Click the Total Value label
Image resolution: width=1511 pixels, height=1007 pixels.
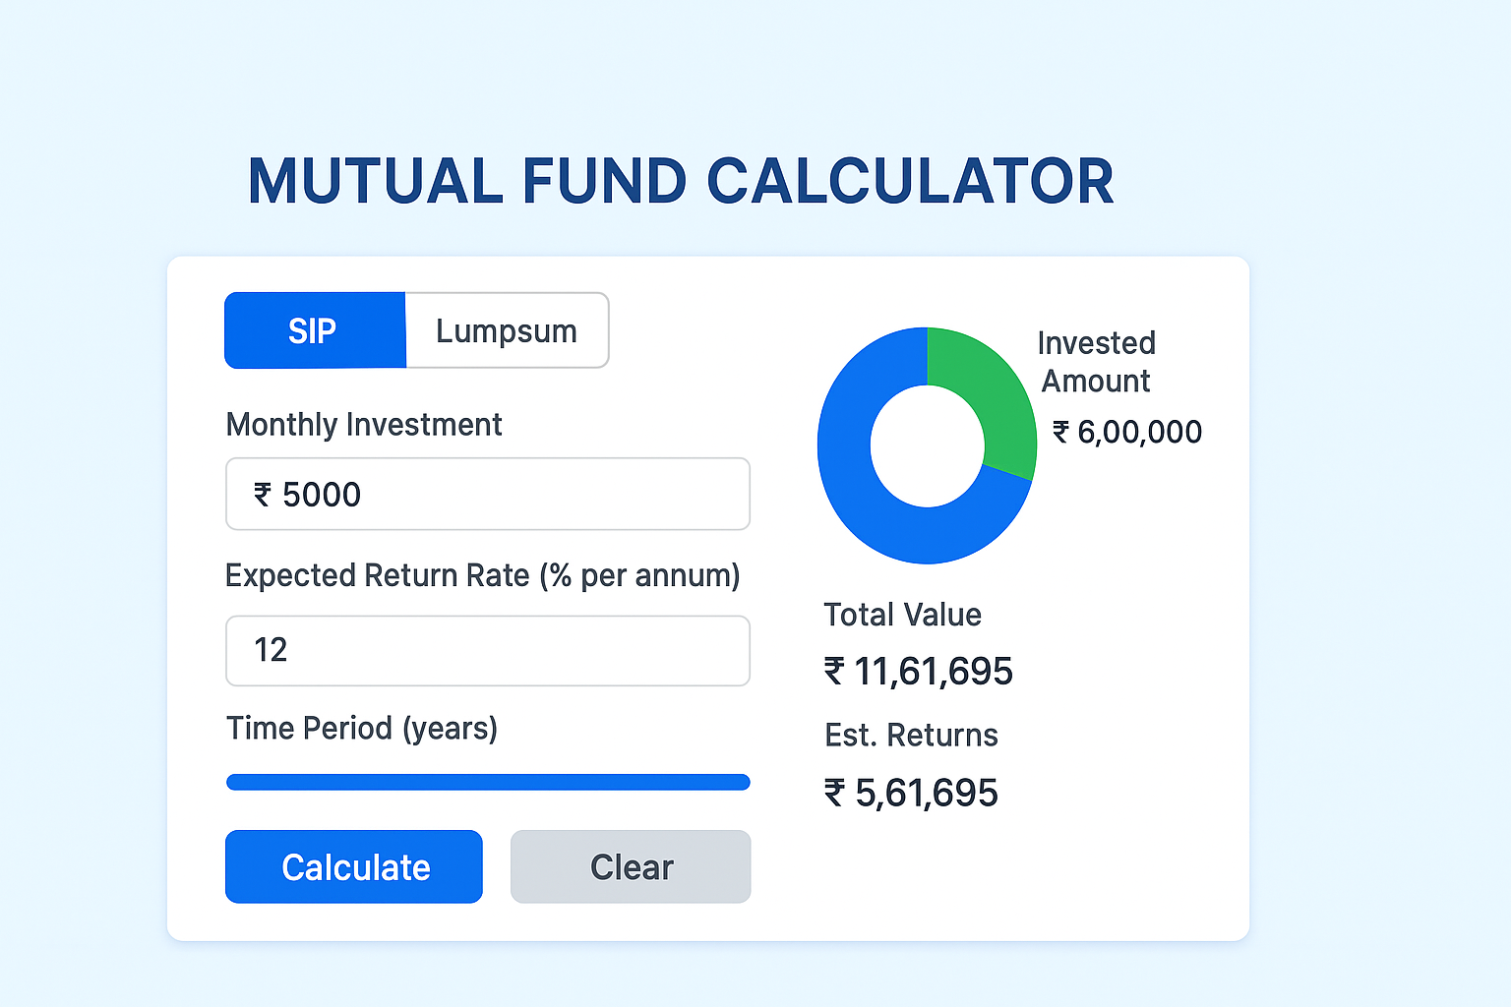(x=902, y=614)
